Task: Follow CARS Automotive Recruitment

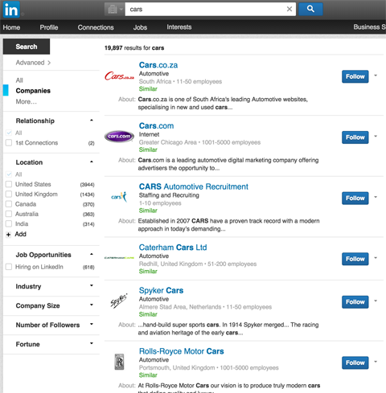Action: click(355, 199)
